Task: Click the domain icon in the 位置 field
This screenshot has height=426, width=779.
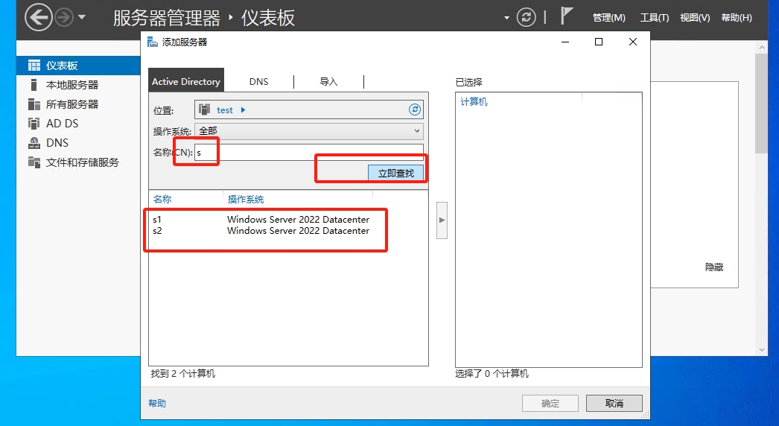Action: [x=204, y=109]
